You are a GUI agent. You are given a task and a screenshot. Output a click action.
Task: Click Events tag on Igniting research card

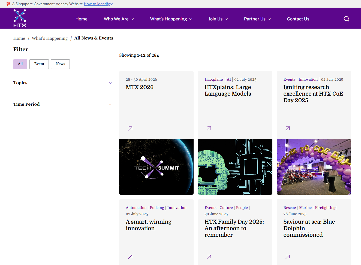pyautogui.click(x=289, y=79)
